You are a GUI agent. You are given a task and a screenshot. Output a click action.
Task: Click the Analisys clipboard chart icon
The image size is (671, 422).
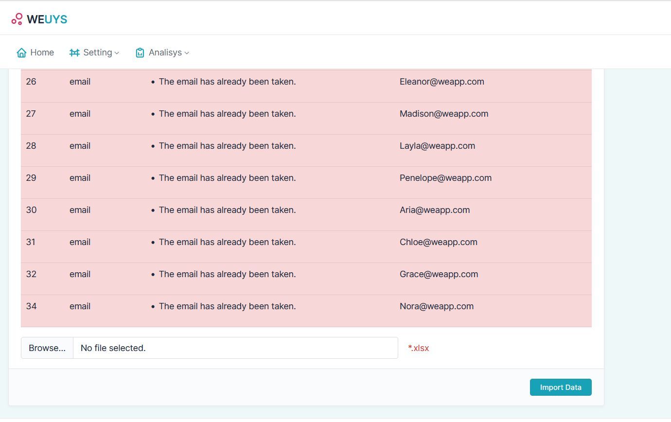click(140, 53)
